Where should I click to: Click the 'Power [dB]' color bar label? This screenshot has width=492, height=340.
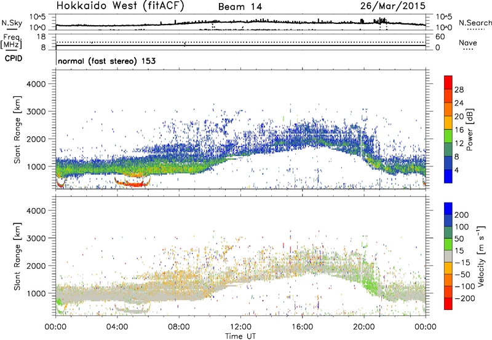[x=469, y=129]
